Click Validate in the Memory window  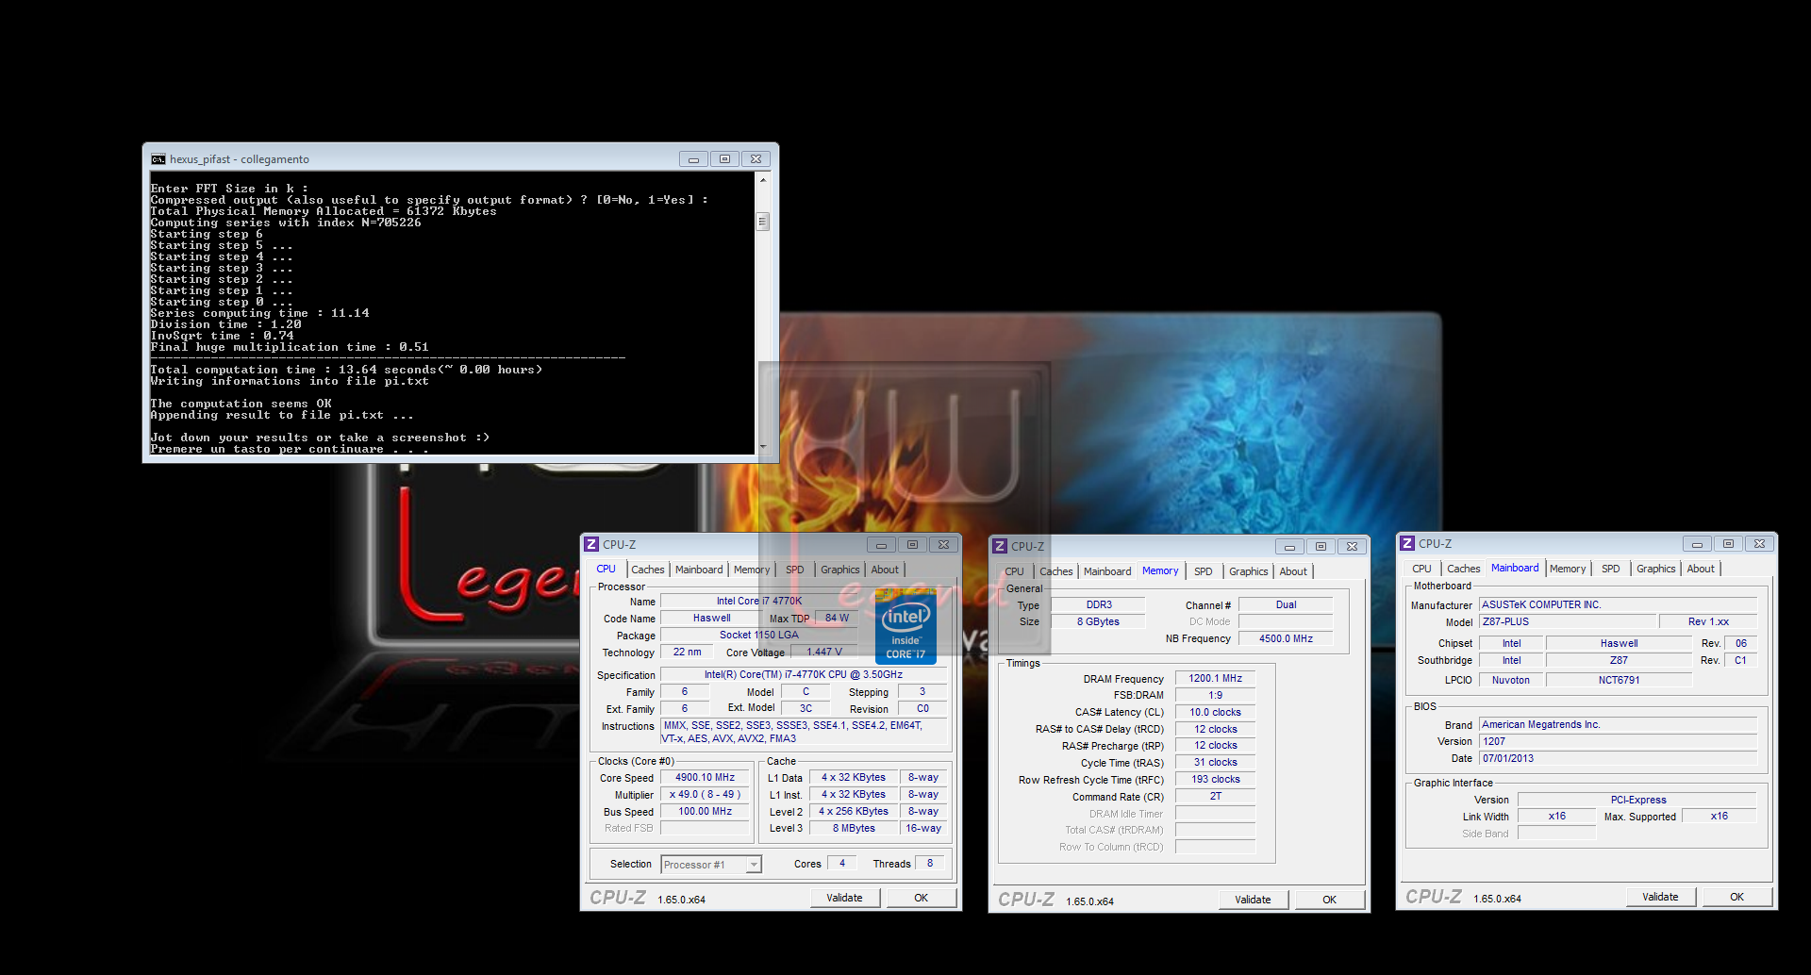pos(1254,900)
